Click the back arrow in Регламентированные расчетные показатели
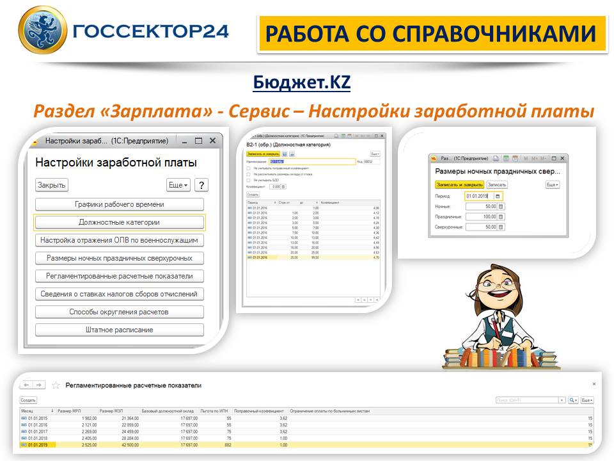 pyautogui.click(x=26, y=385)
